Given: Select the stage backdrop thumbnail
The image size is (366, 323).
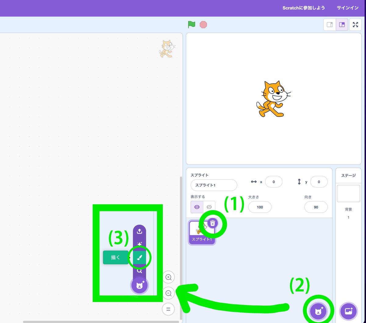Looking at the screenshot, I should [x=348, y=193].
